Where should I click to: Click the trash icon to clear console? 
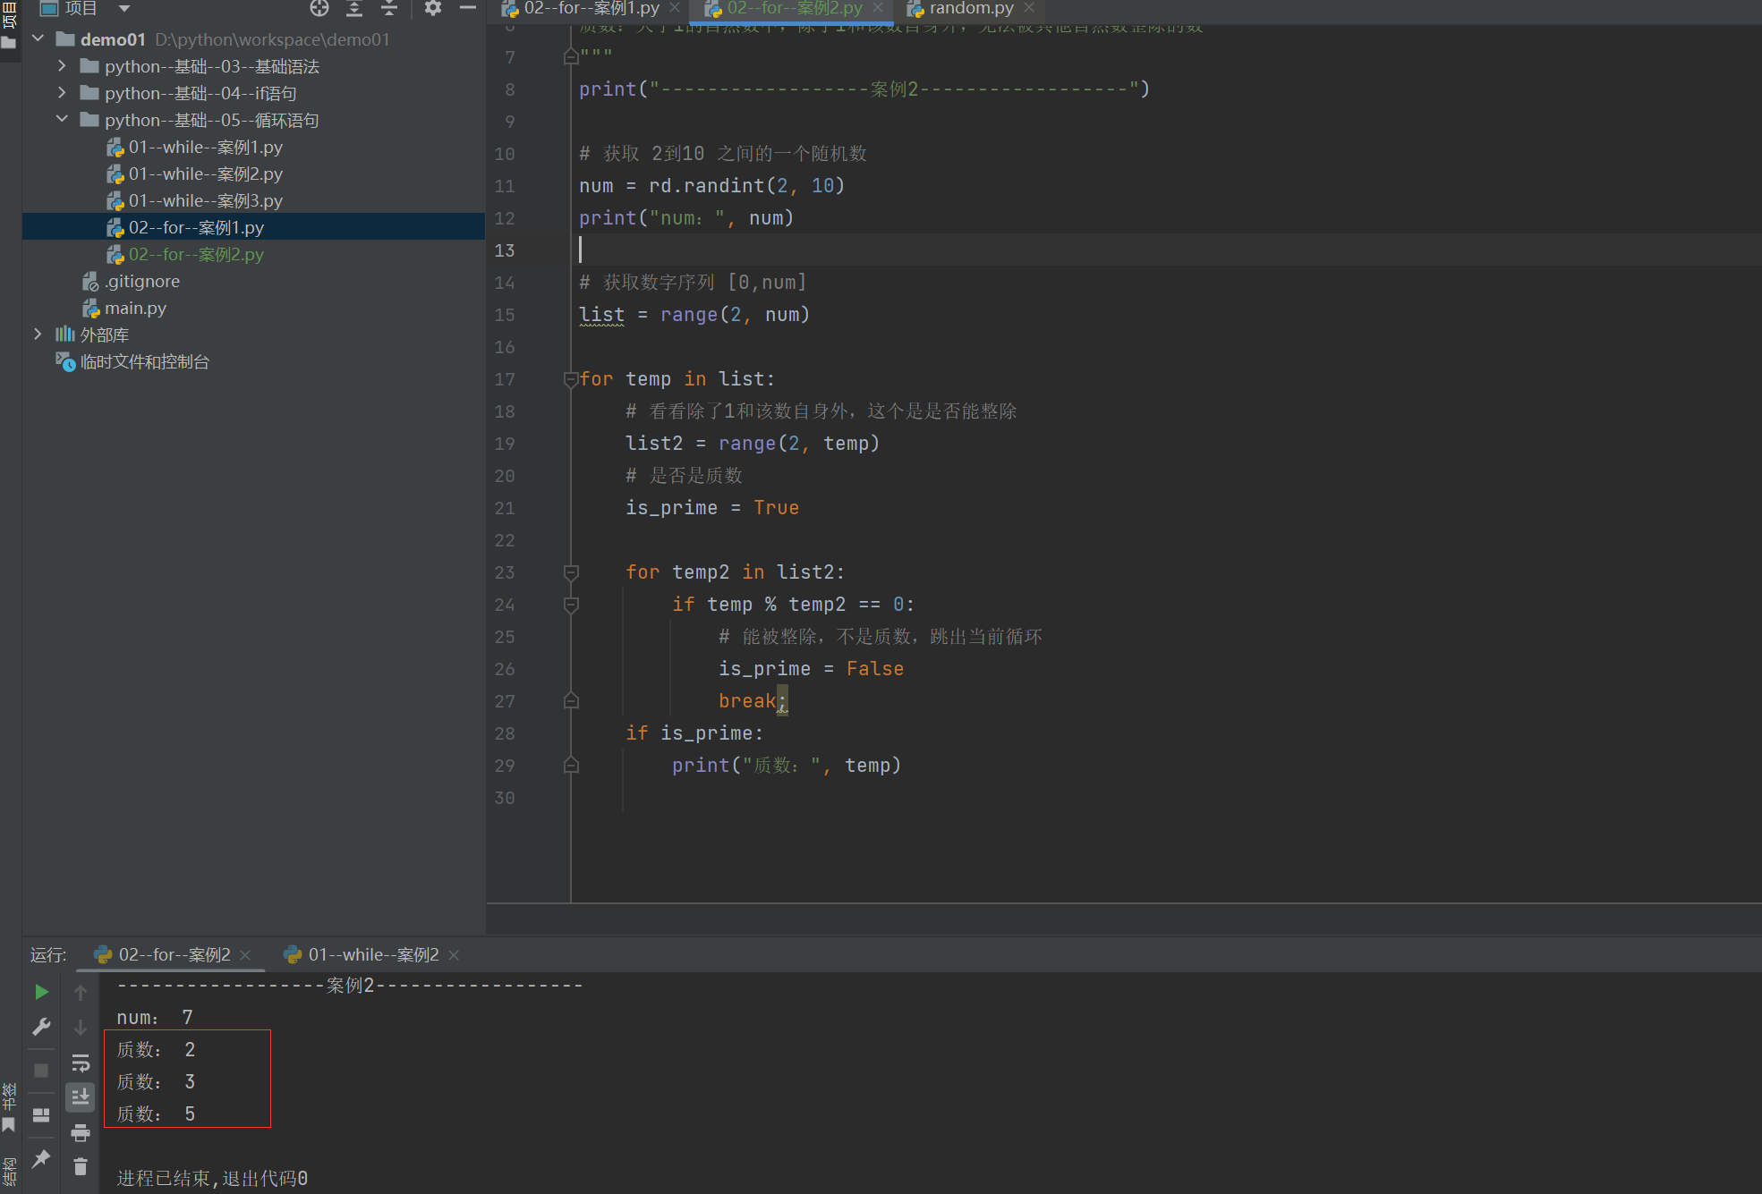(81, 1166)
